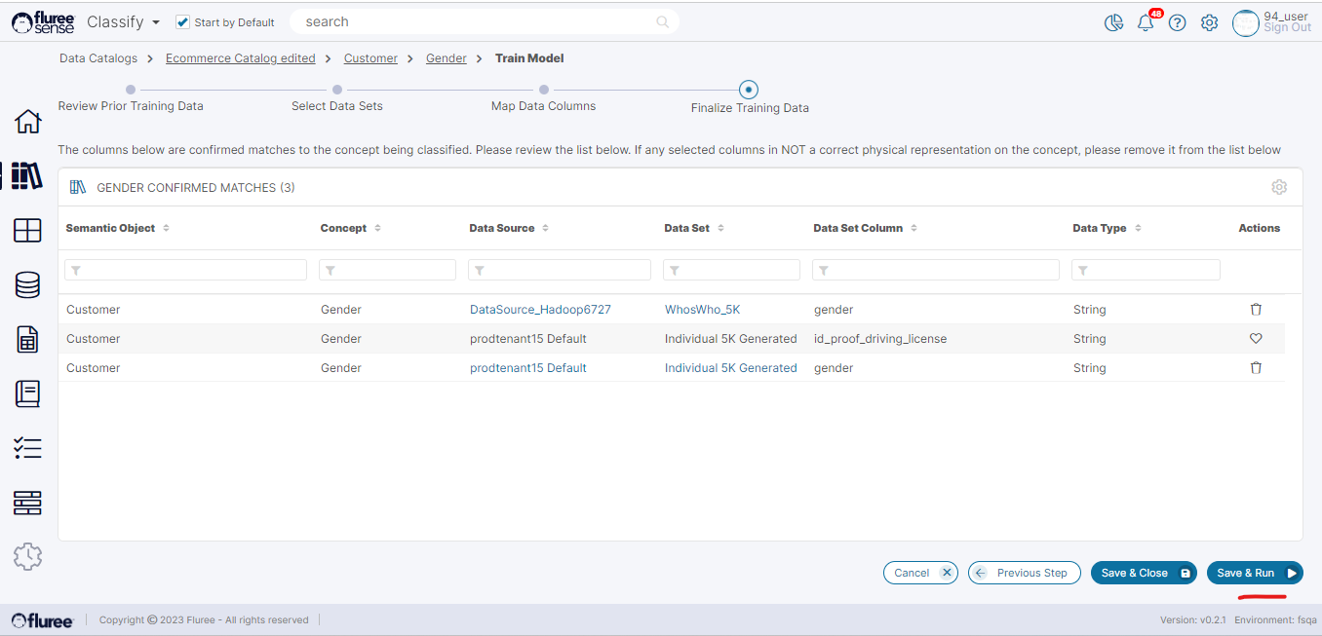
Task: Click the notifications bell icon
Action: pyautogui.click(x=1146, y=22)
